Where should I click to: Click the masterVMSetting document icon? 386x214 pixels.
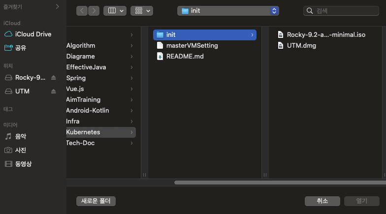point(160,45)
